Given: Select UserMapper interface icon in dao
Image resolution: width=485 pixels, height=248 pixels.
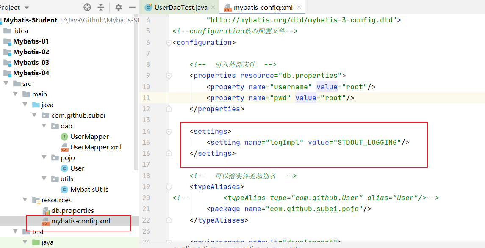Looking at the screenshot, I should pos(64,136).
